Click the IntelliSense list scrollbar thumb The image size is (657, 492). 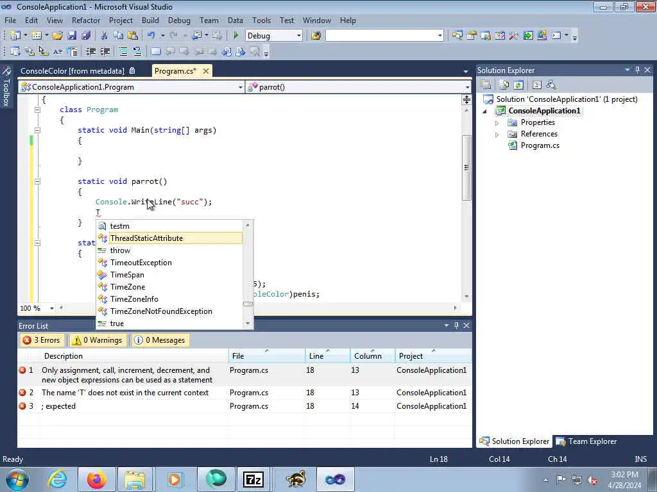pos(248,304)
